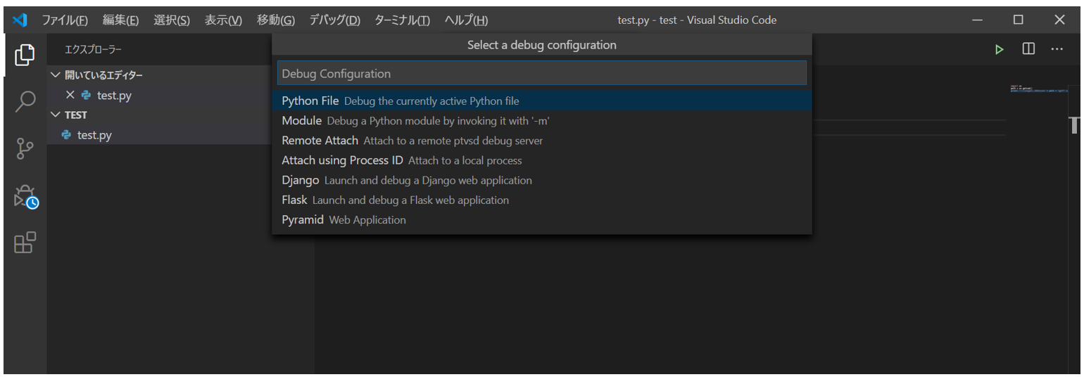Image resolution: width=1084 pixels, height=377 pixels.
Task: Open the 移動(G) menu
Action: pos(275,20)
